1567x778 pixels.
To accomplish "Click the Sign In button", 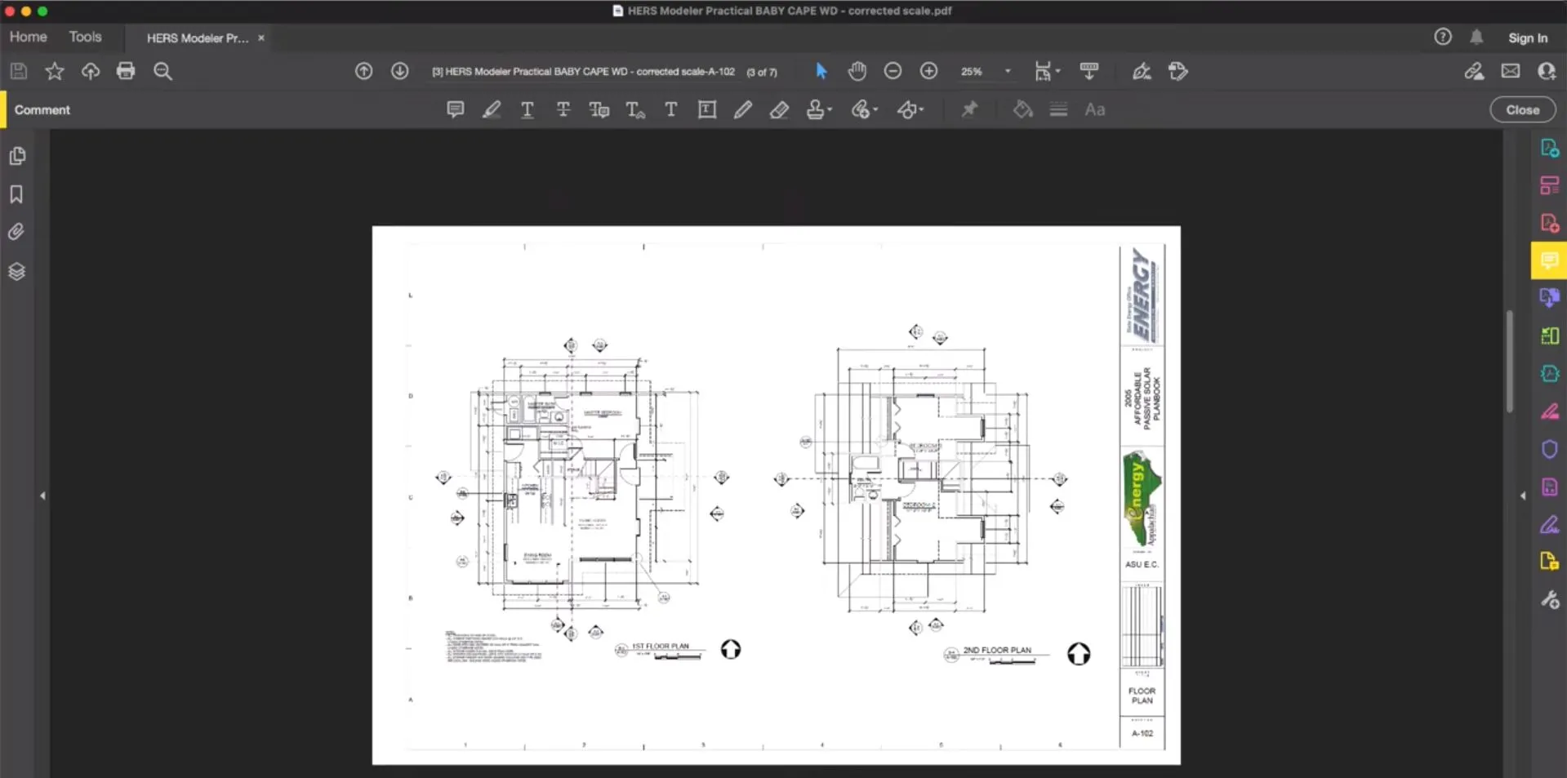I will [x=1526, y=37].
